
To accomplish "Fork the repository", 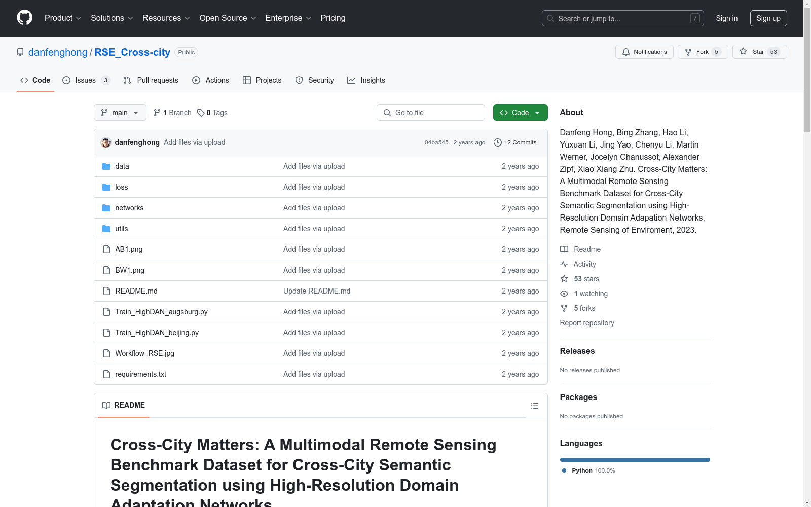I will point(703,52).
